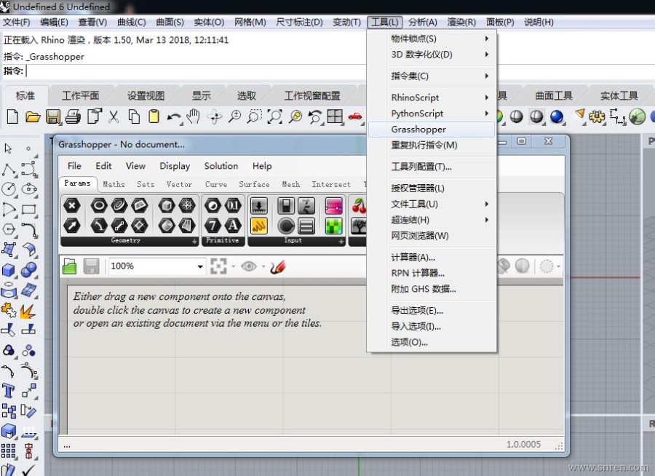655x476 pixels.
Task: Open the 曲线(C) menu
Action: (x=132, y=22)
